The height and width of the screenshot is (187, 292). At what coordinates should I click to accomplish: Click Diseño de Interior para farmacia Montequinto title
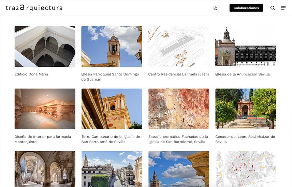43,139
